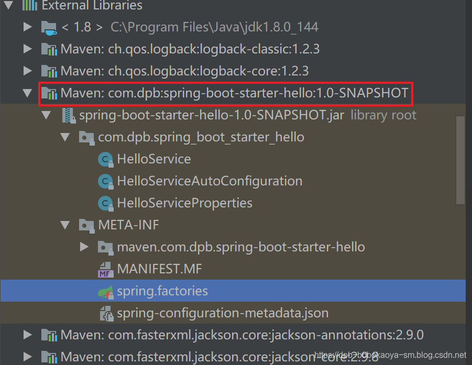The width and height of the screenshot is (472, 365).
Task: Open spring-configuration-metadata.json
Action: pyautogui.click(x=223, y=313)
